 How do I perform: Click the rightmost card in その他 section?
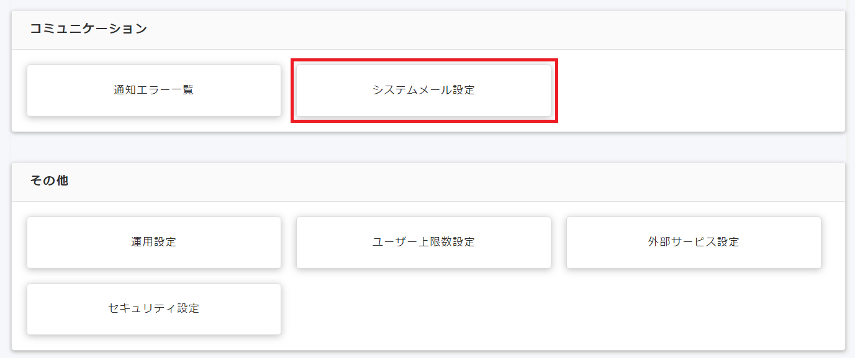pyautogui.click(x=694, y=243)
